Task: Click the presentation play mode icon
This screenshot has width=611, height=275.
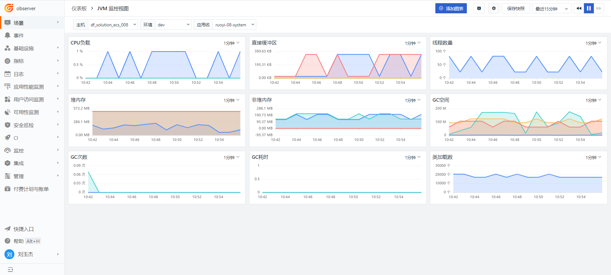Action: click(479, 9)
